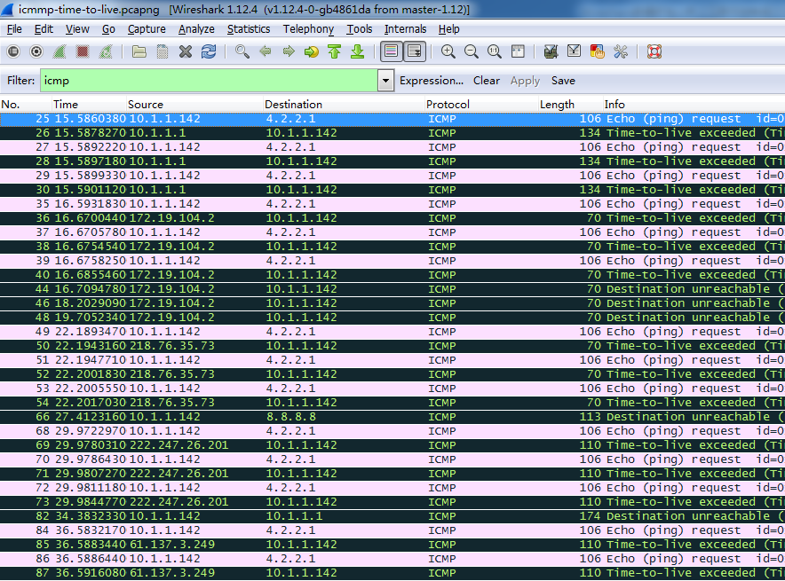Go to packet number icon
Viewport: 785px width, 581px height.
pyautogui.click(x=312, y=51)
